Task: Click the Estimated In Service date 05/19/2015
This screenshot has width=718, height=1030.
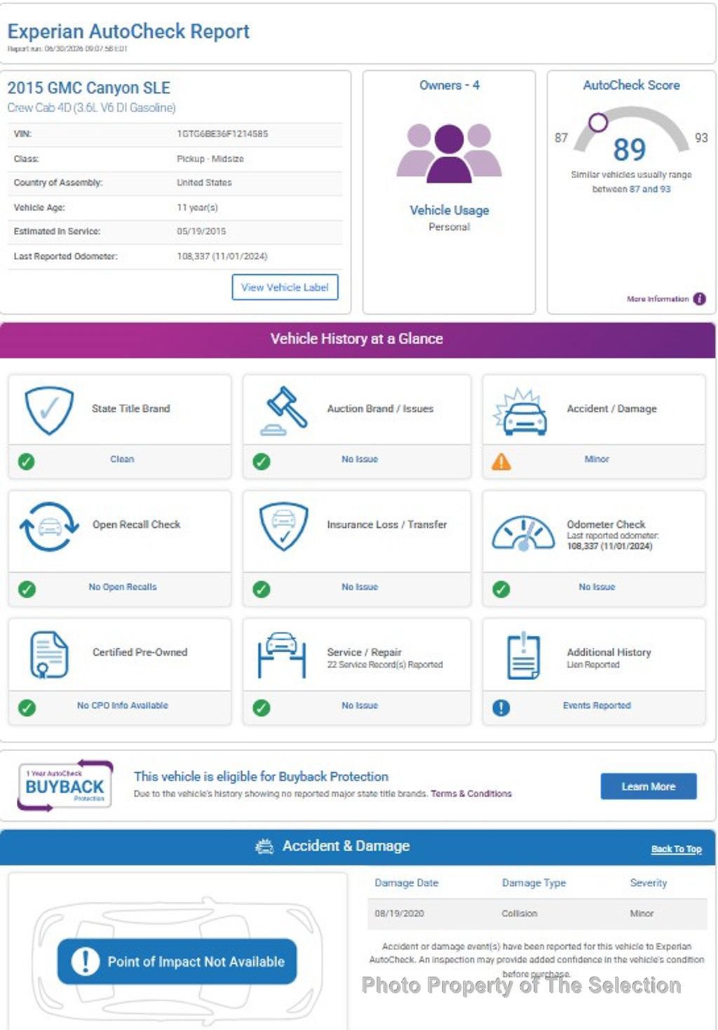Action: [201, 231]
